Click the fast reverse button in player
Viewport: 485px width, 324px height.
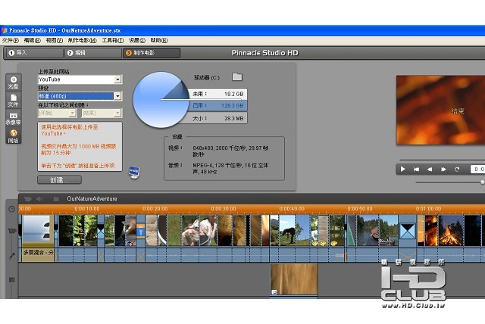point(430,170)
